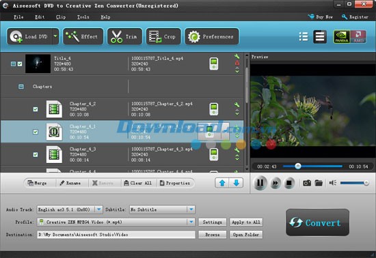Click the Chapter_4_1 paused film icon
This screenshot has width=376, height=258.
pos(54,132)
